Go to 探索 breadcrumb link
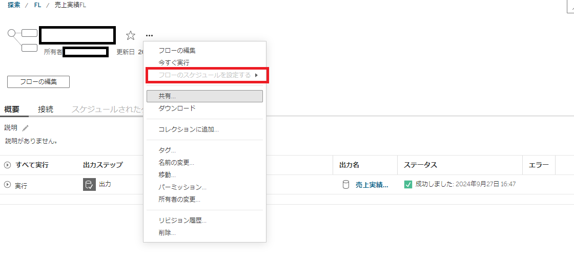 [x=14, y=6]
